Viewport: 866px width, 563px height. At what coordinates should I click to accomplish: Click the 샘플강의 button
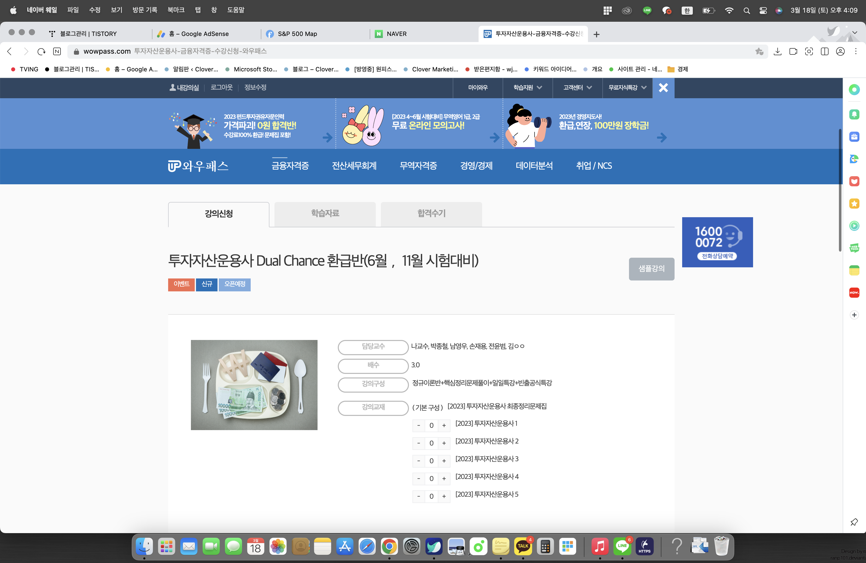tap(651, 269)
